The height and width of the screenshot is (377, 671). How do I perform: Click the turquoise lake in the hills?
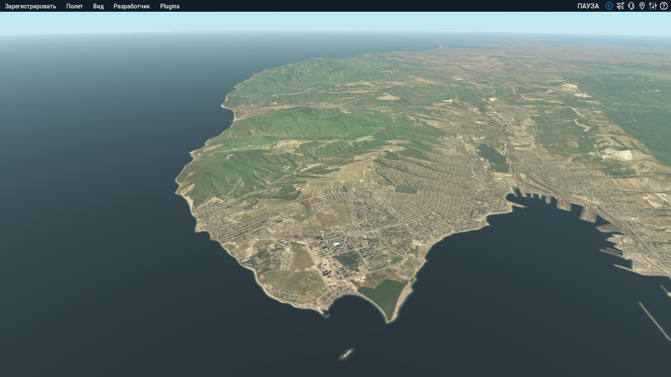(x=277, y=91)
